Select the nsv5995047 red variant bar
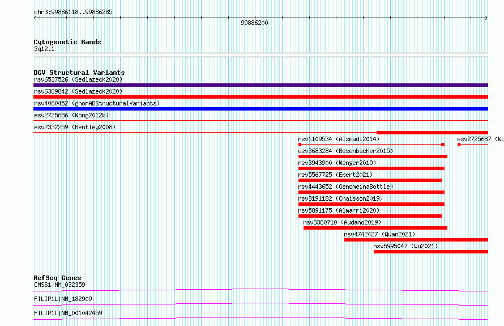 431,252
